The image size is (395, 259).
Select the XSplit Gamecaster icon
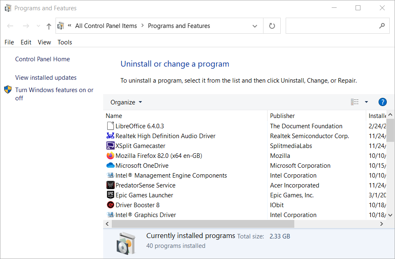click(x=110, y=146)
